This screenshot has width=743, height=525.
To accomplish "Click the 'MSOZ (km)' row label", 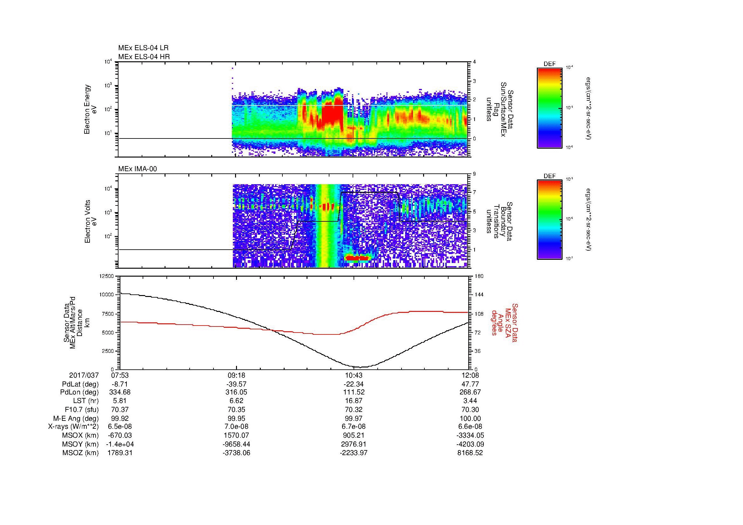I will (x=81, y=453).
